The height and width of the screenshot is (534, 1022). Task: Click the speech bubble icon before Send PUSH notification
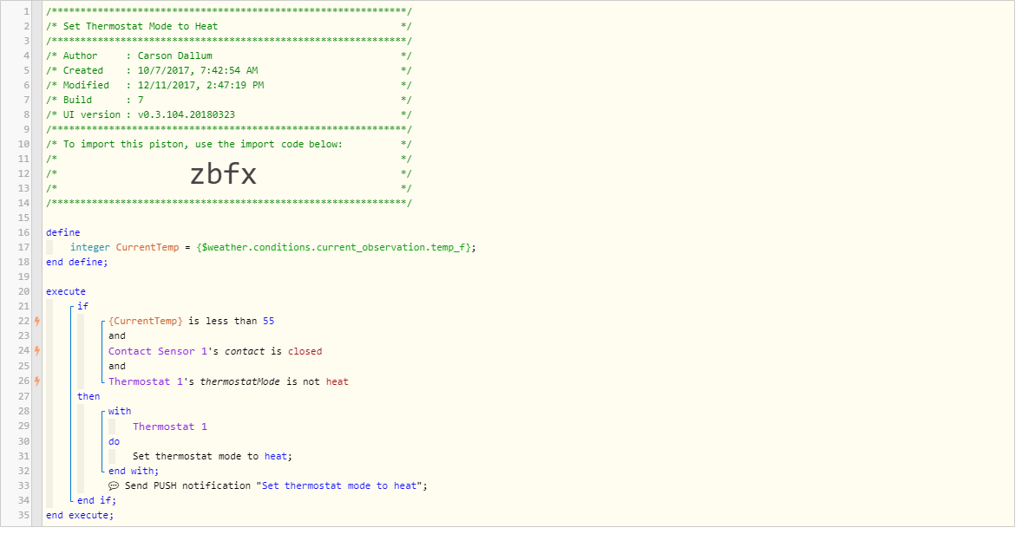pyautogui.click(x=114, y=485)
